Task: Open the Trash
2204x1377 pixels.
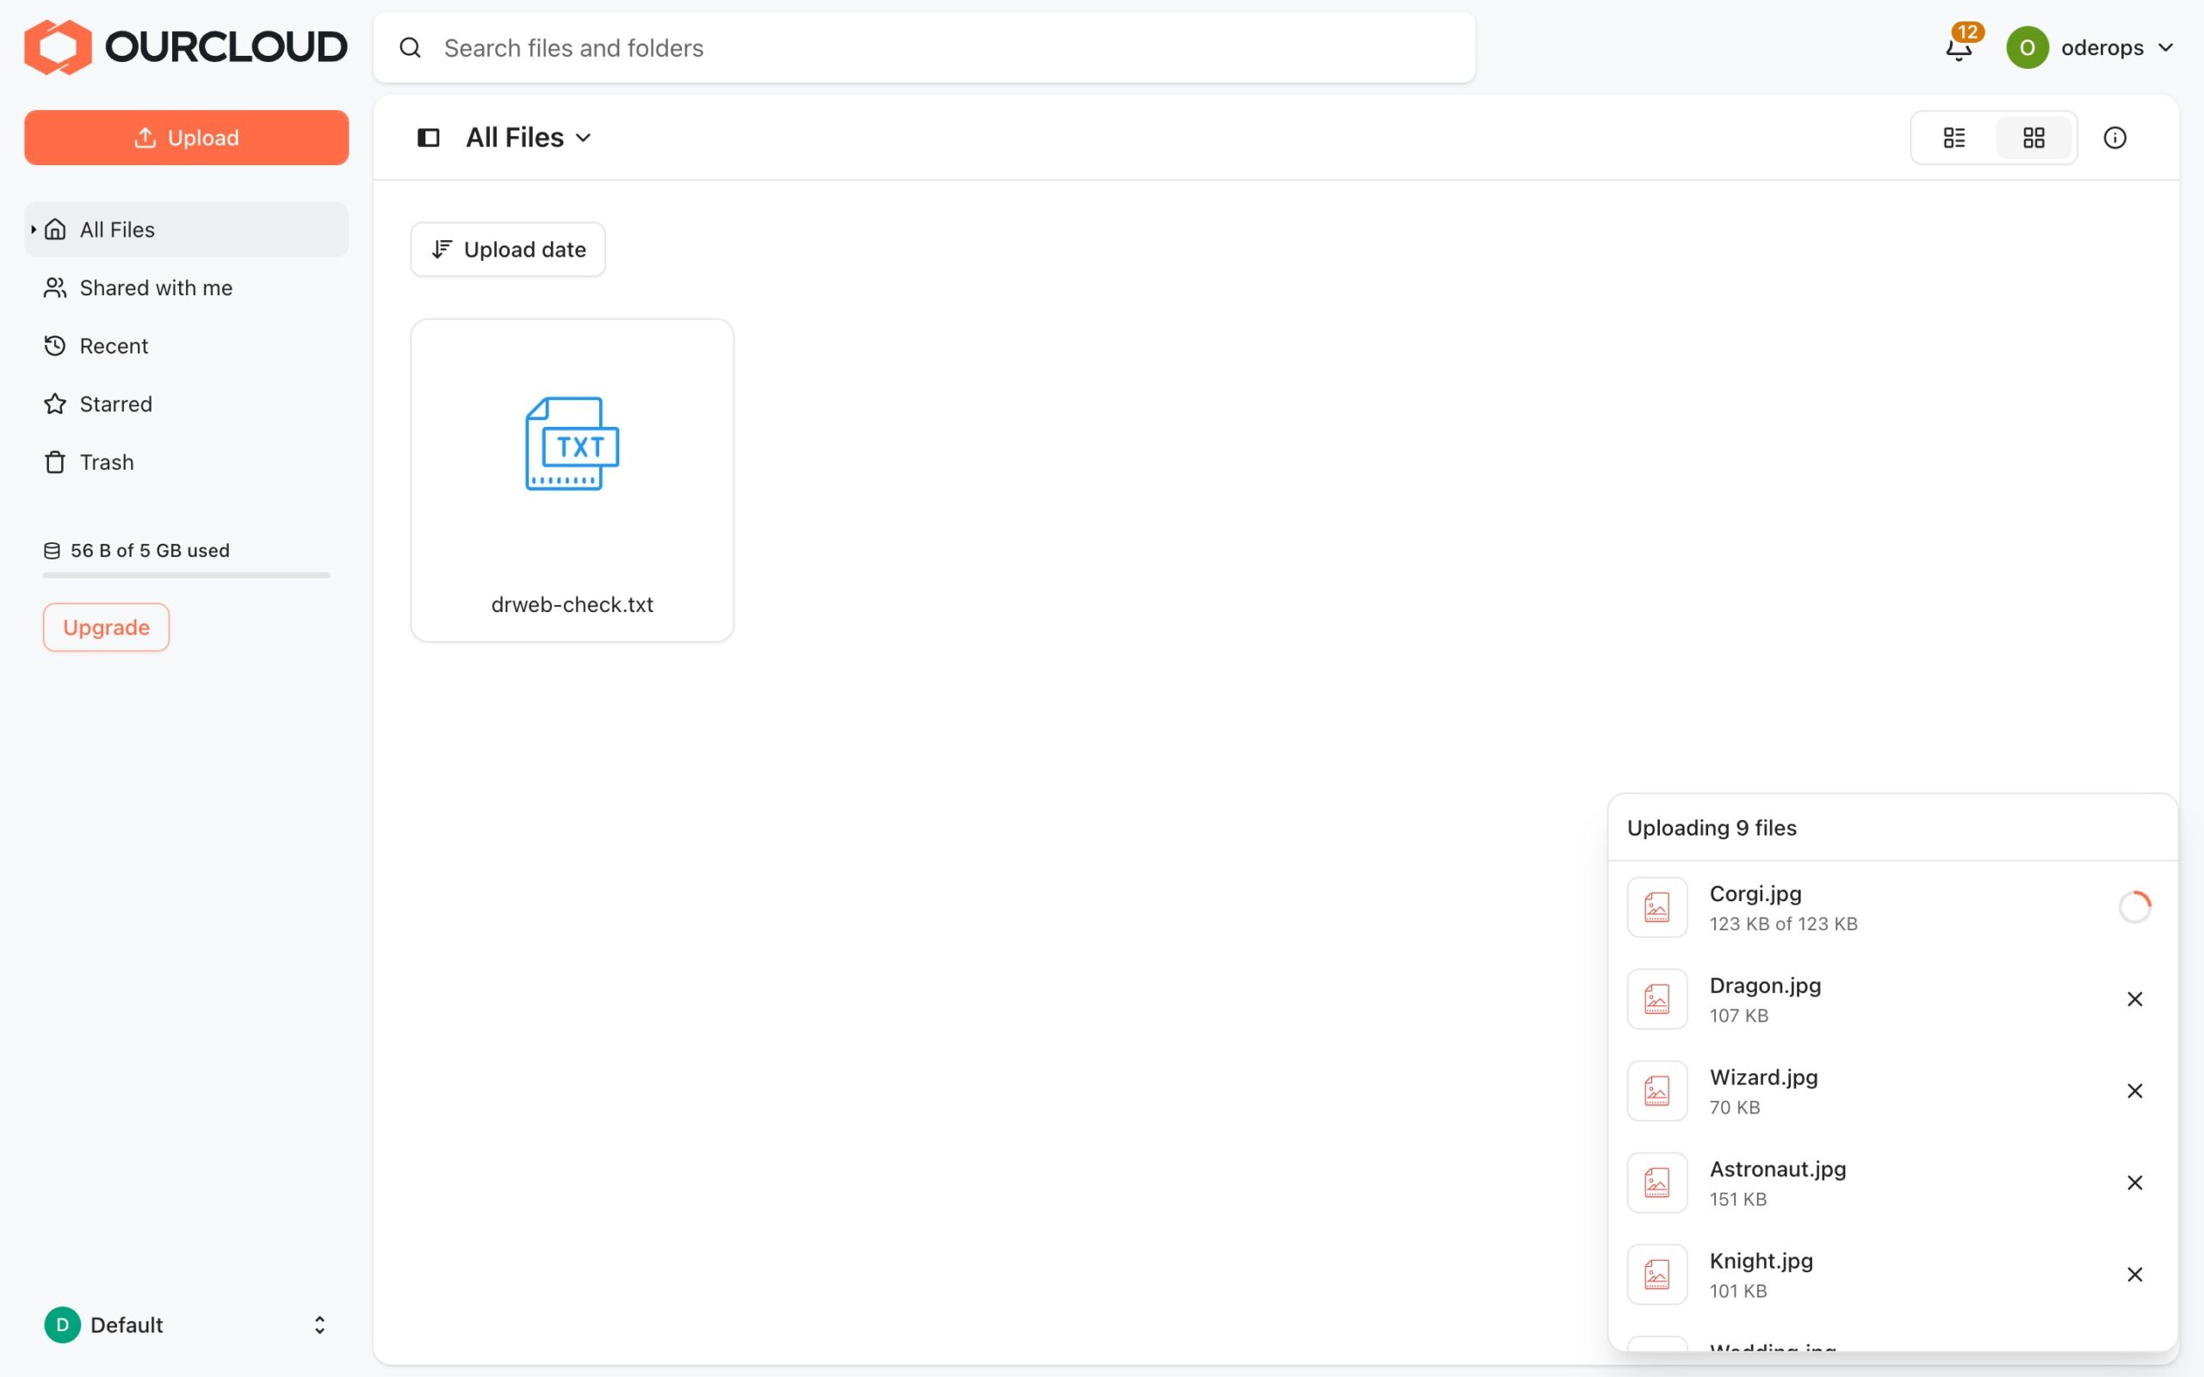Action: pyautogui.click(x=186, y=463)
